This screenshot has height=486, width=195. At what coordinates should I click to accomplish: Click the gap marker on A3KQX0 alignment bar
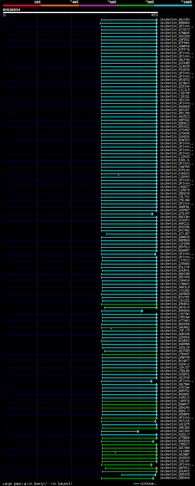pyautogui.click(x=119, y=175)
